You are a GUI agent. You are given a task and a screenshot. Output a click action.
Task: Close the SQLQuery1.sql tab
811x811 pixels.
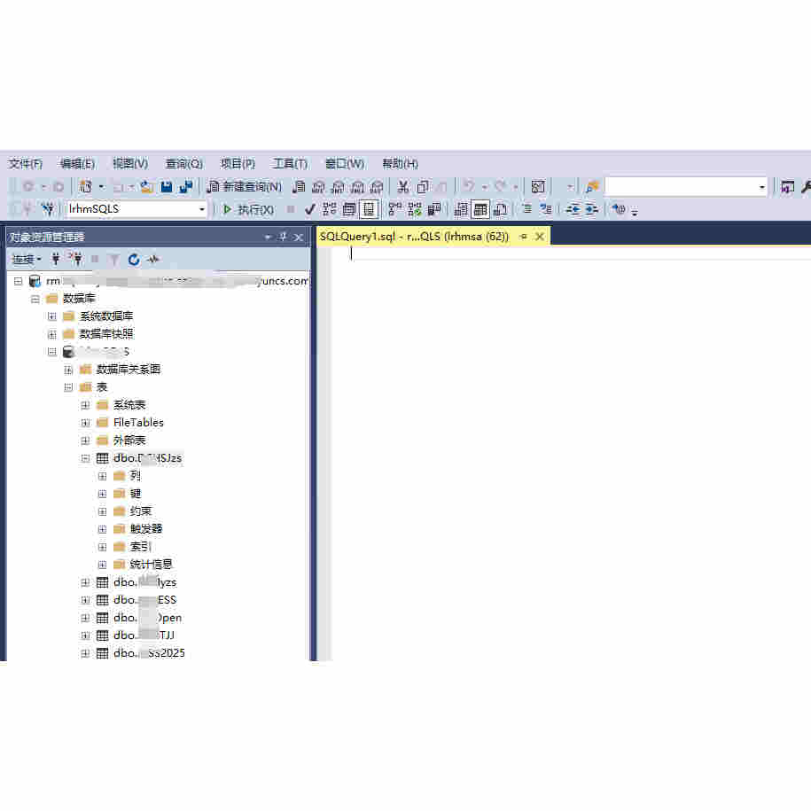click(540, 237)
